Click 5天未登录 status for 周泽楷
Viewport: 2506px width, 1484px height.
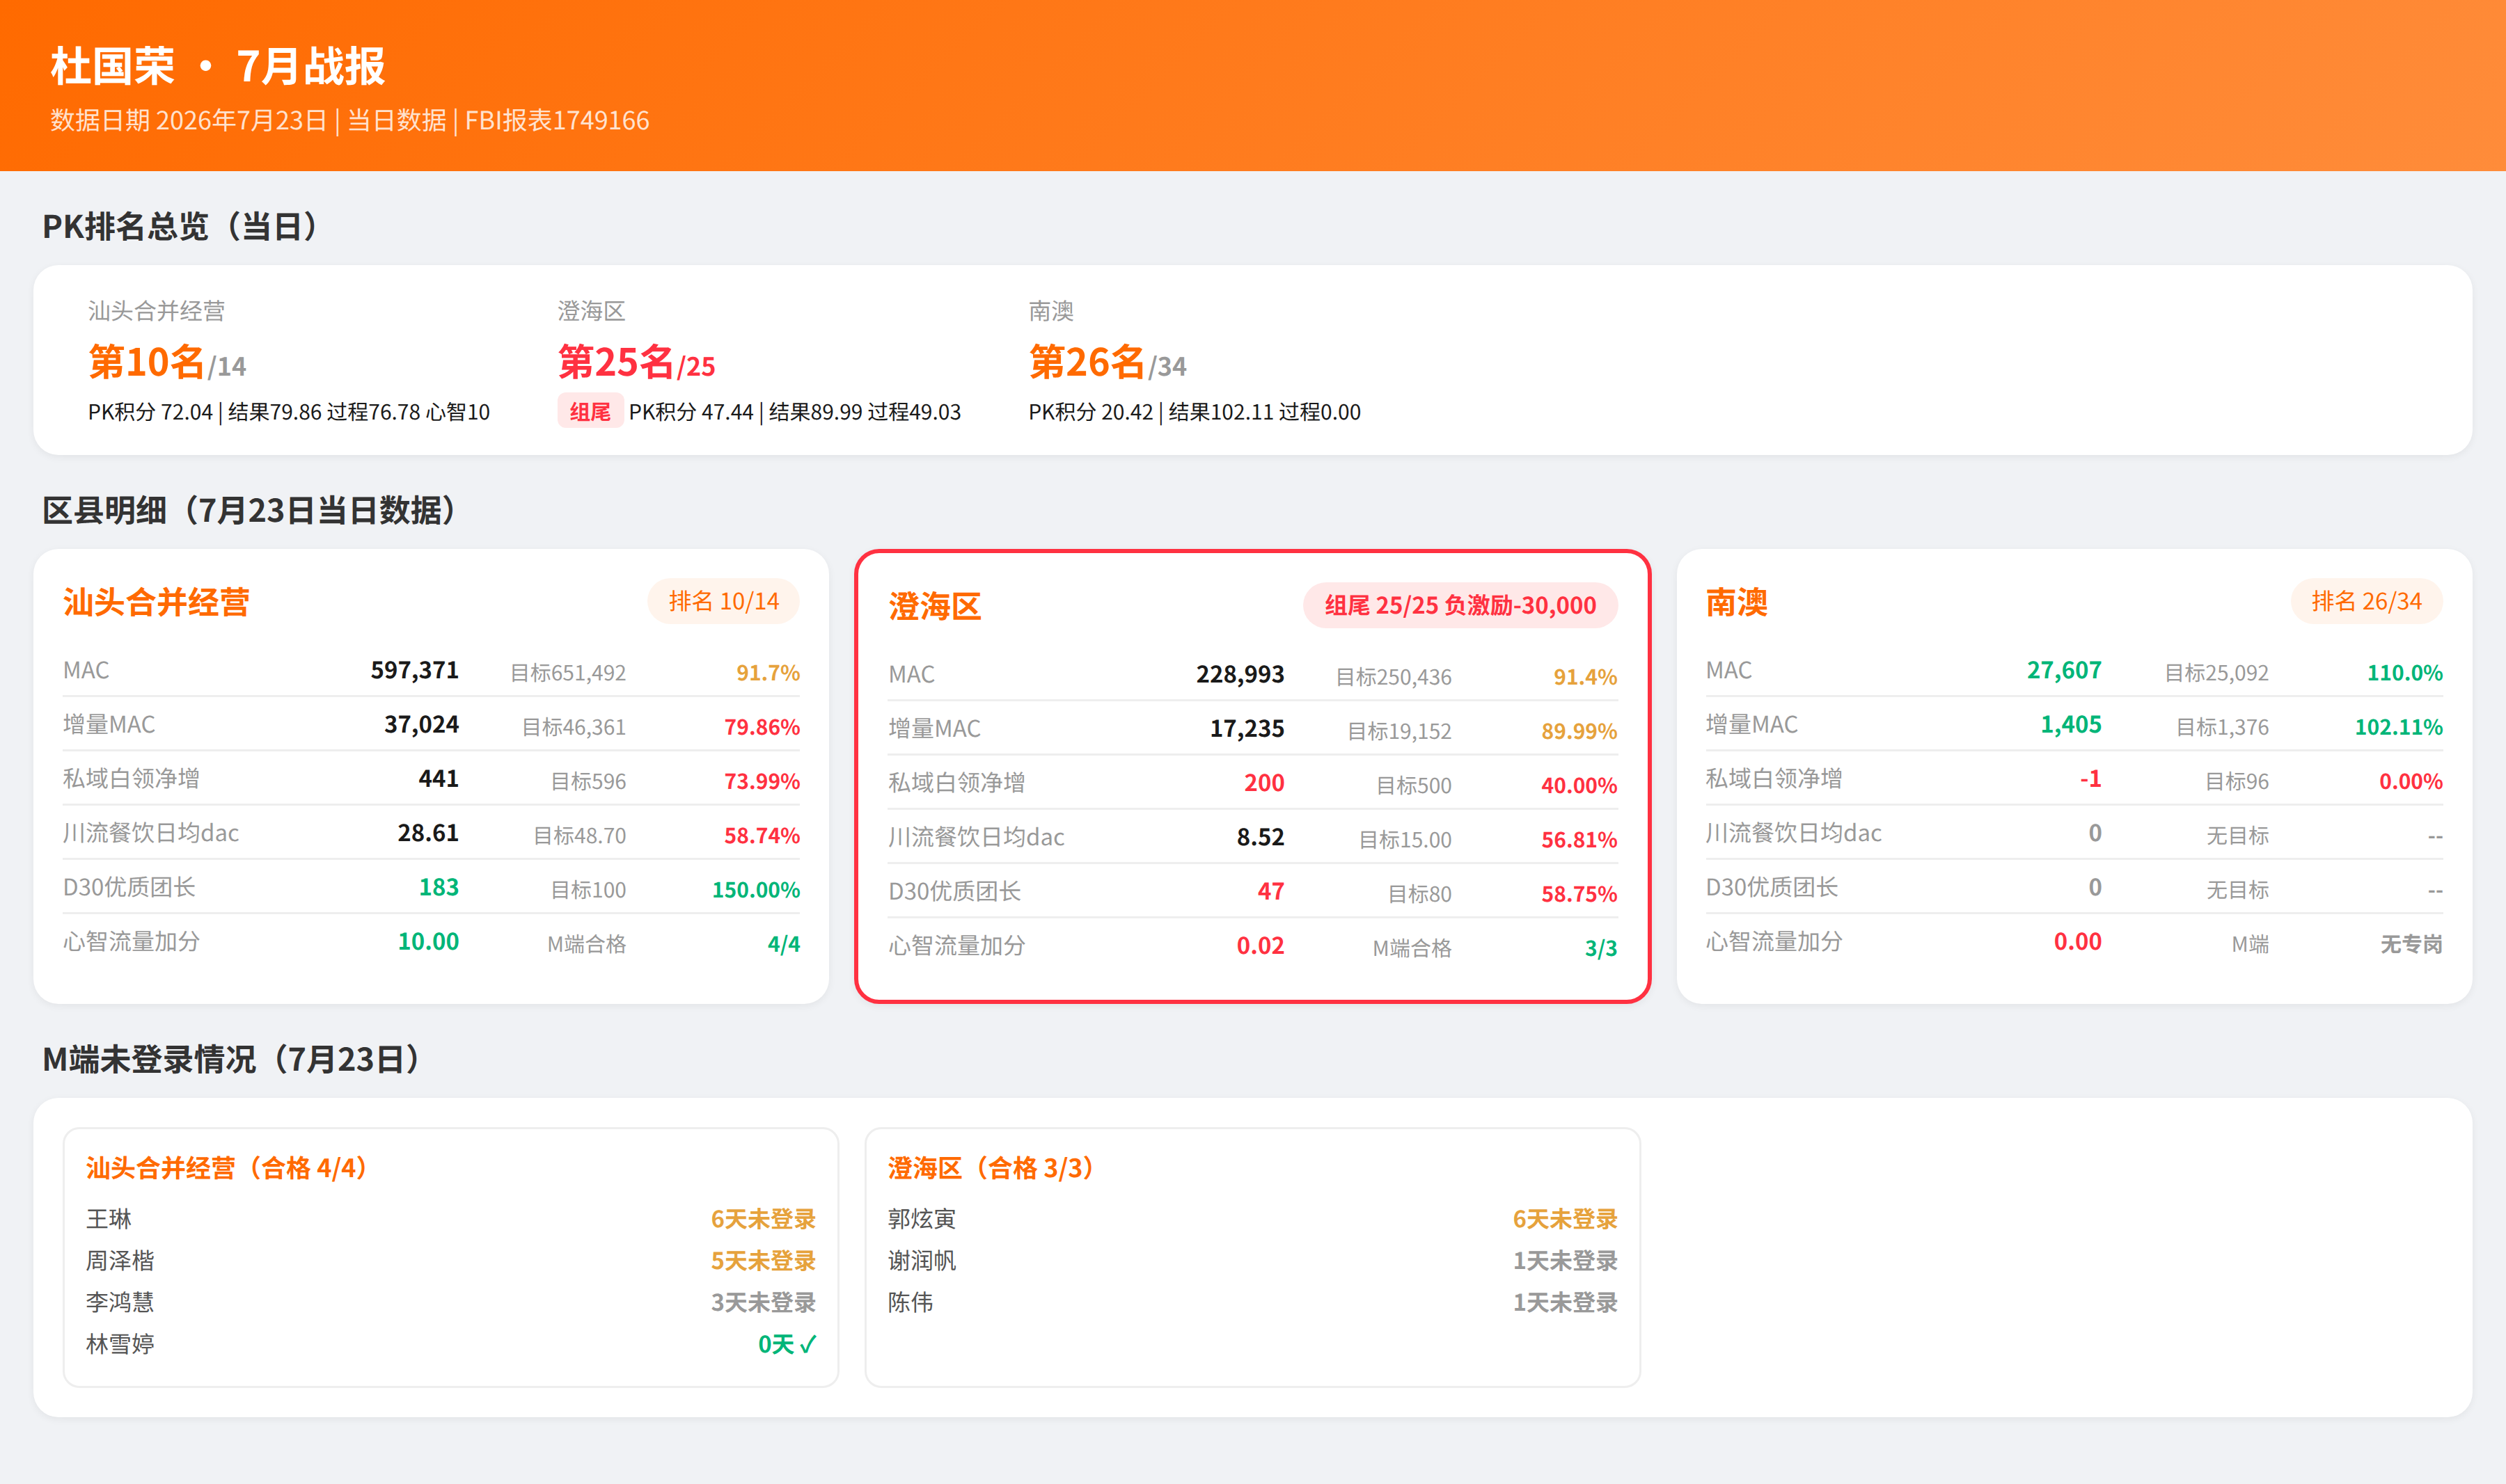tap(764, 1261)
